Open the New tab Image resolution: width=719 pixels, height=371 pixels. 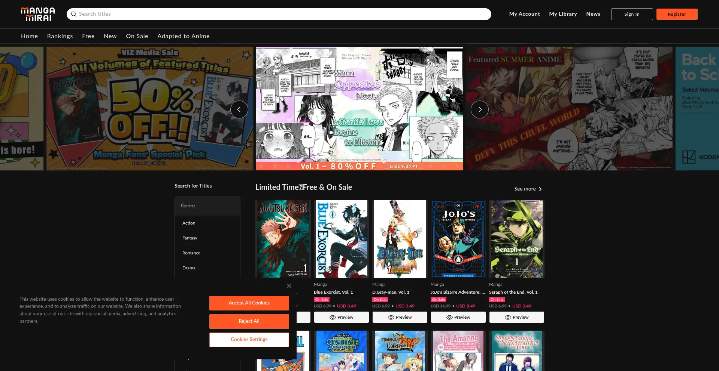coord(110,36)
